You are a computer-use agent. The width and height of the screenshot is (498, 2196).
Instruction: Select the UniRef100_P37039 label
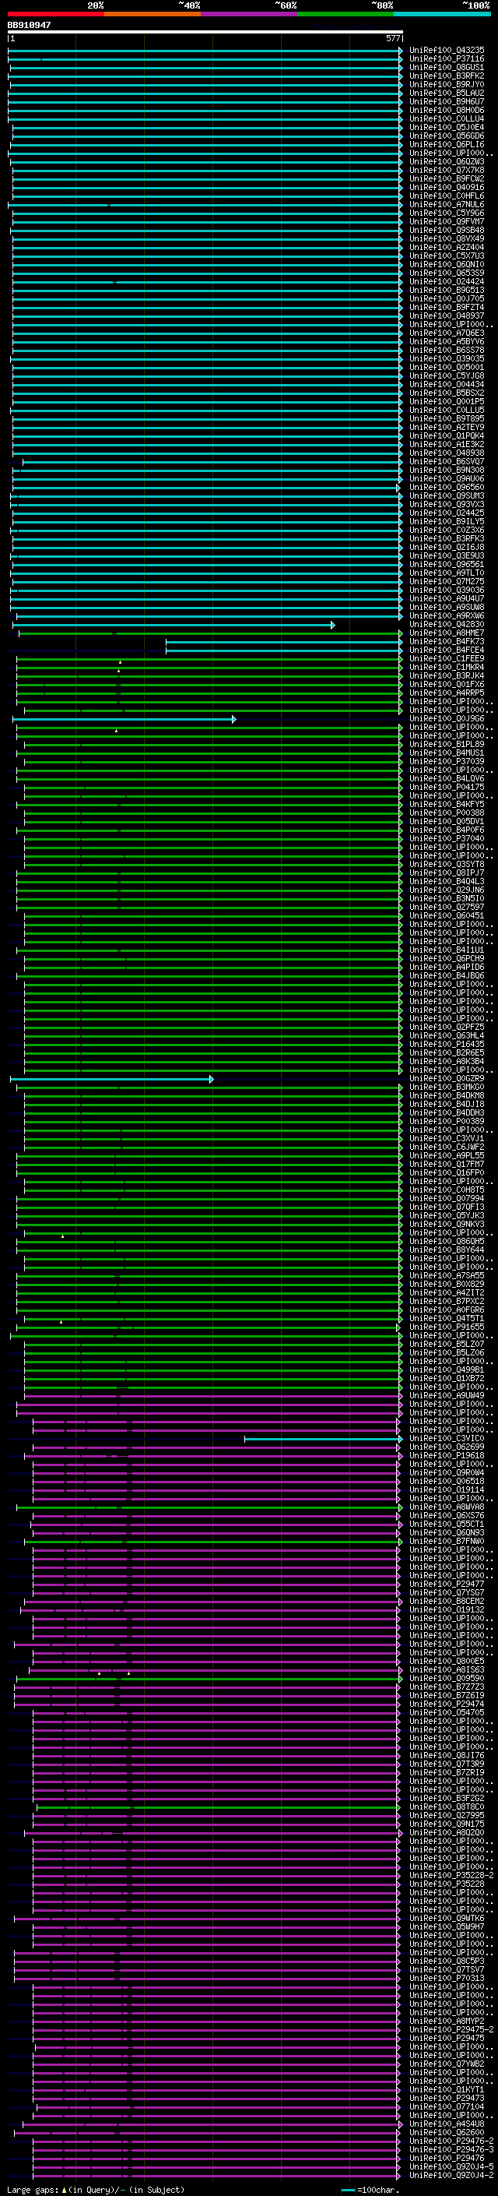(x=447, y=762)
